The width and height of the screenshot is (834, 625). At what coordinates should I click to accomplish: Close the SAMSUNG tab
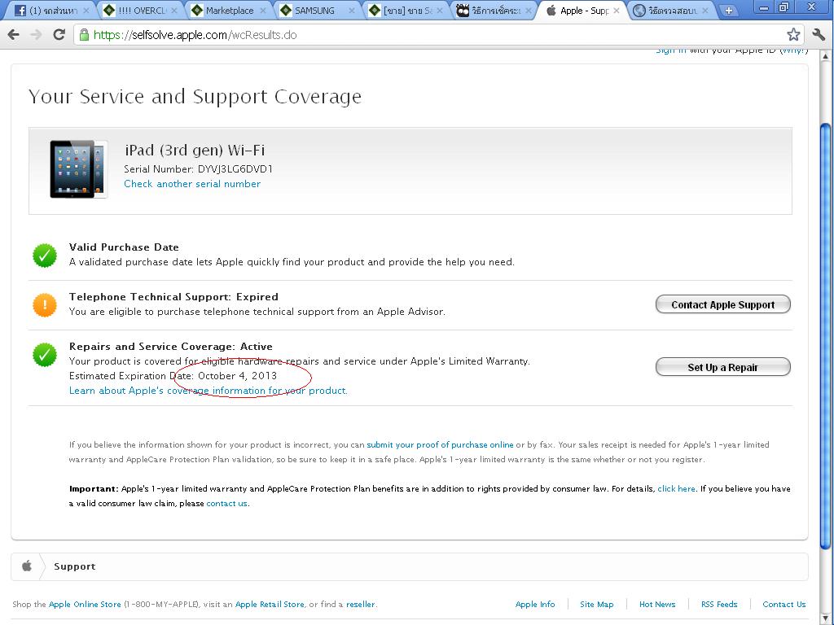tap(351, 11)
